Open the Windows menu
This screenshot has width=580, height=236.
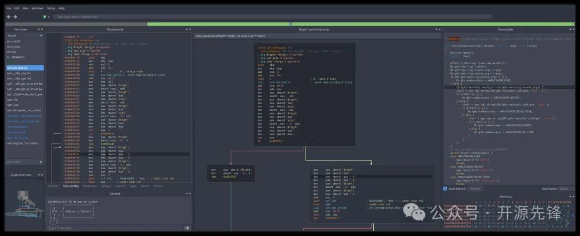[38, 8]
